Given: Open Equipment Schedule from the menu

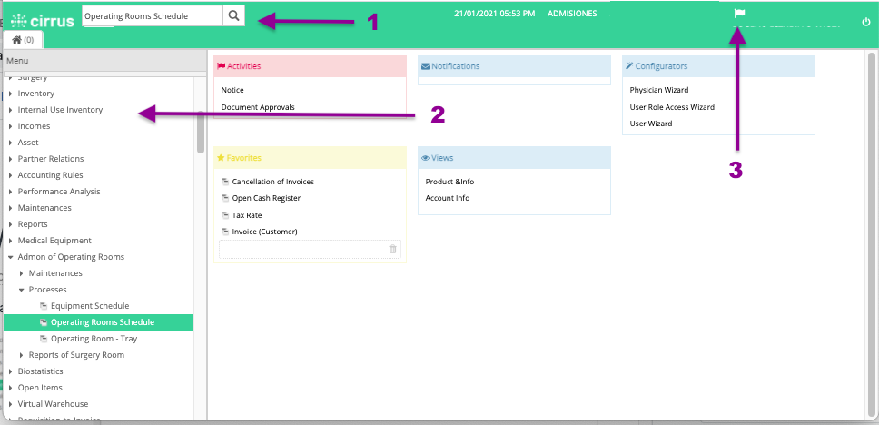Looking at the screenshot, I should pos(90,306).
